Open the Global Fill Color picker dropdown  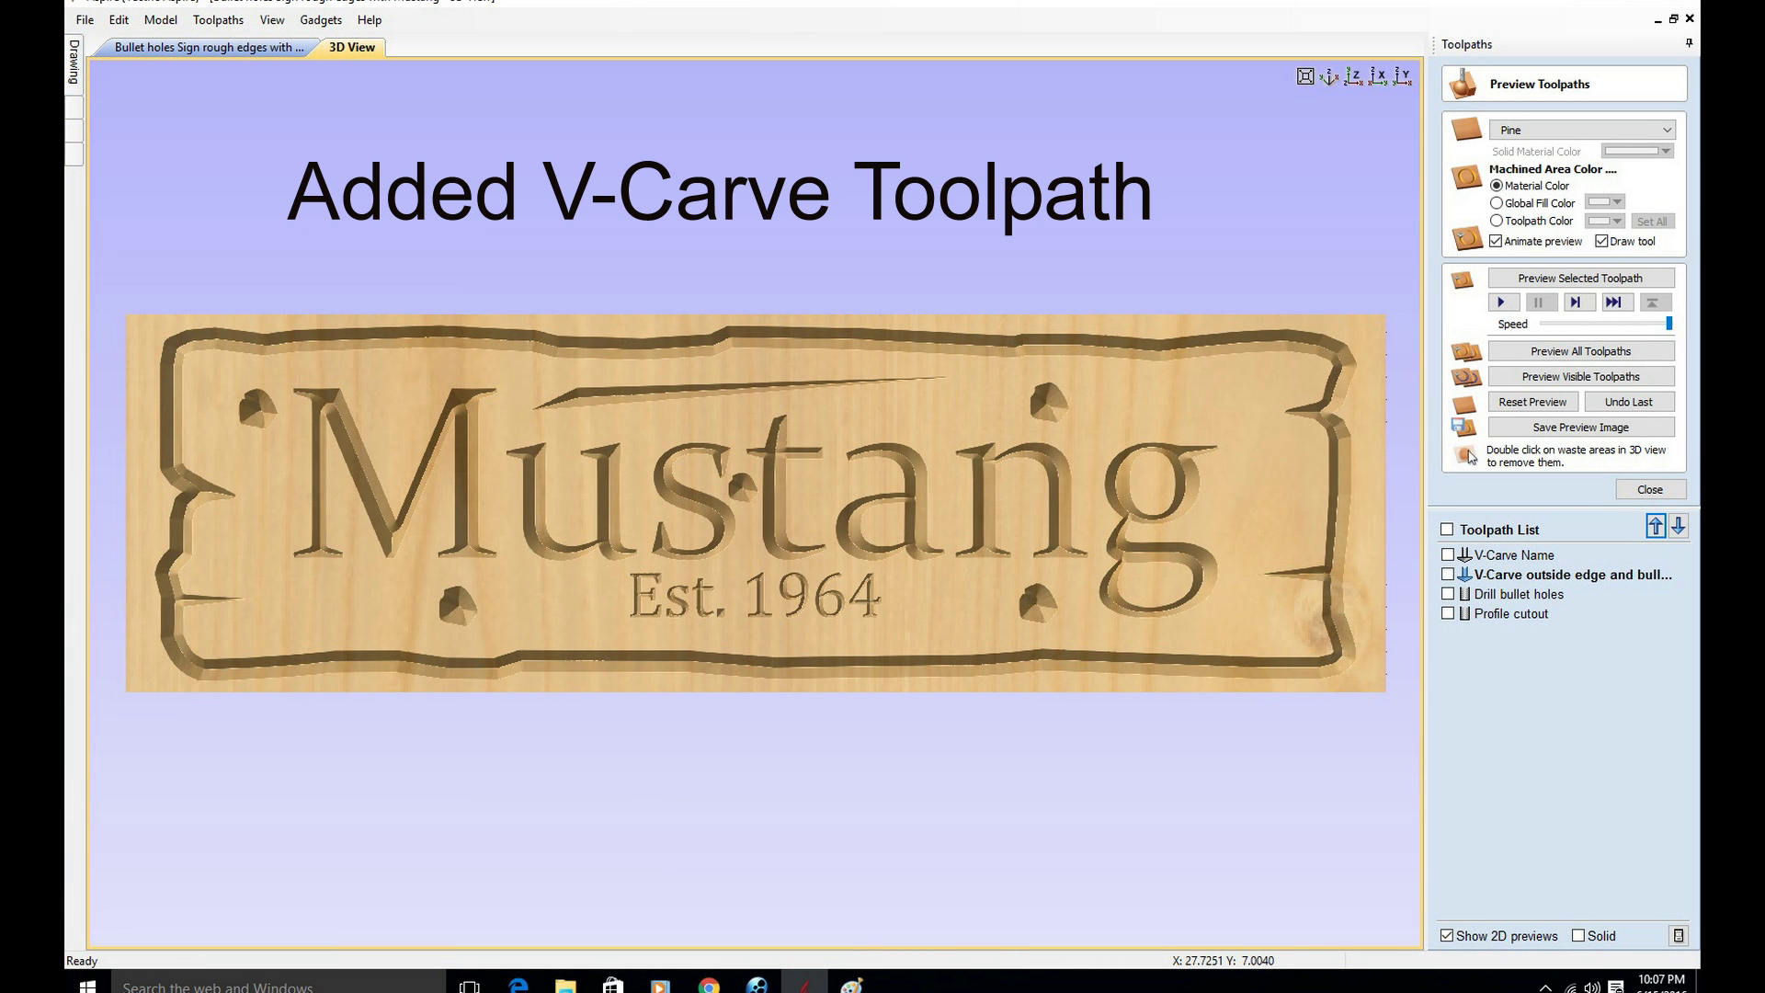1606,202
